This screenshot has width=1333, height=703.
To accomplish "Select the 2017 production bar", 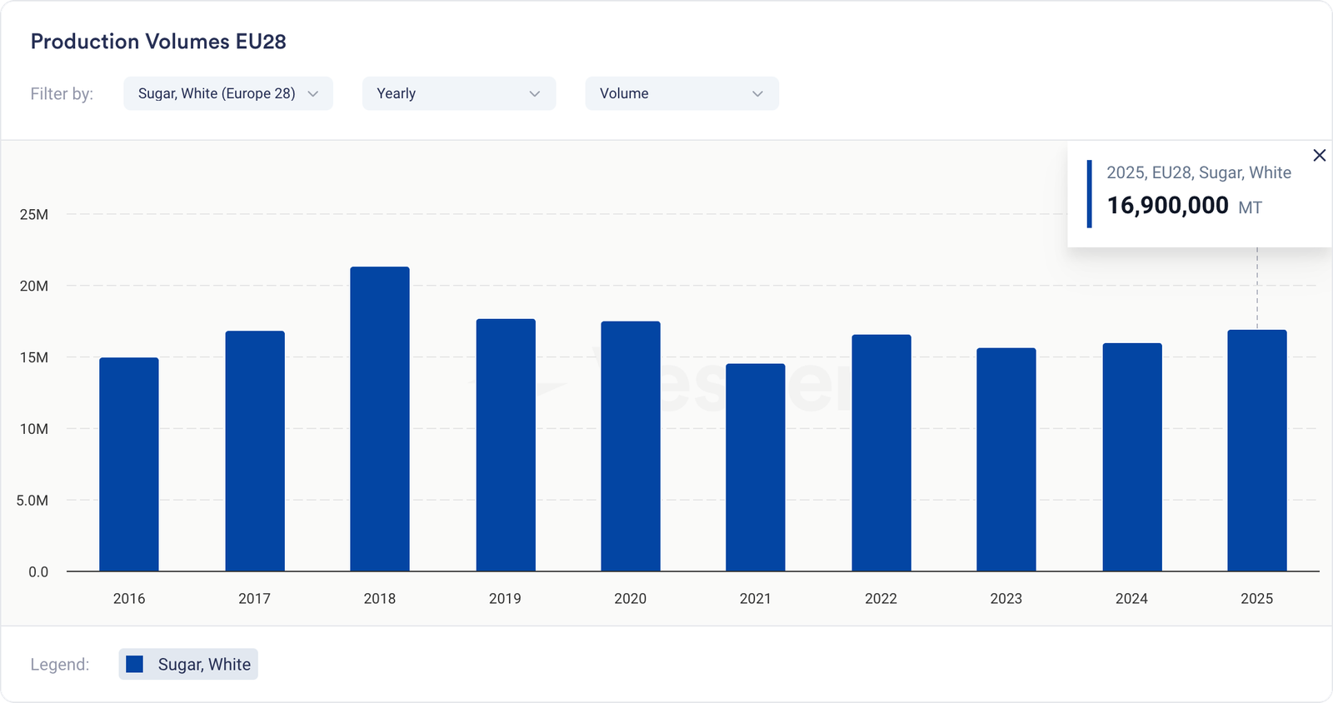I will point(255,451).
